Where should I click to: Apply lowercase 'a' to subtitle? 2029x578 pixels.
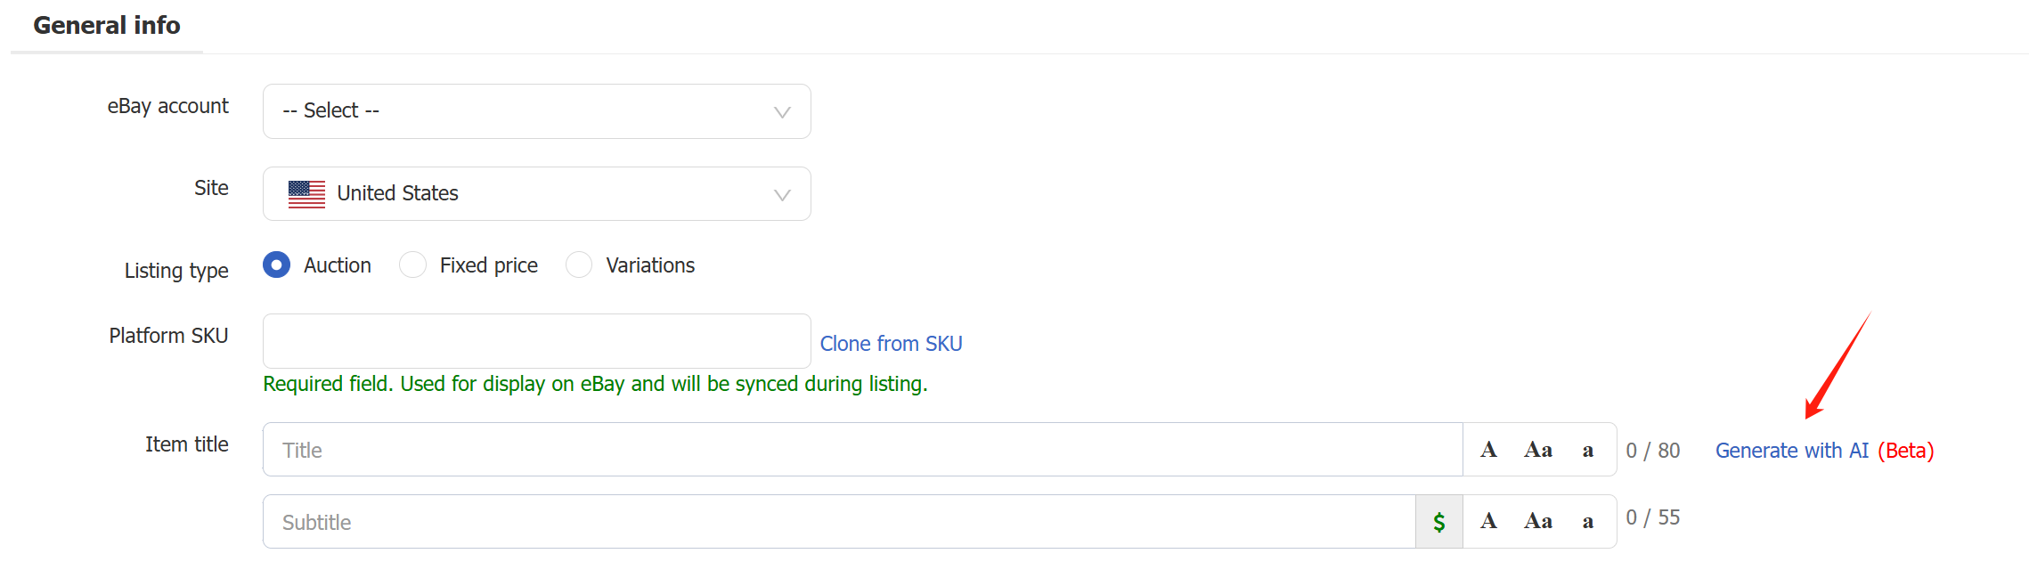(x=1588, y=522)
